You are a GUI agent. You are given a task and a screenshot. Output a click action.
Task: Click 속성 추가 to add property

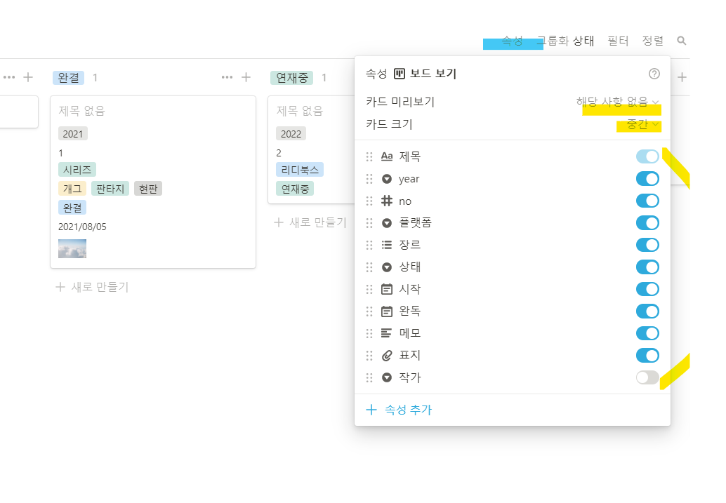pos(399,410)
